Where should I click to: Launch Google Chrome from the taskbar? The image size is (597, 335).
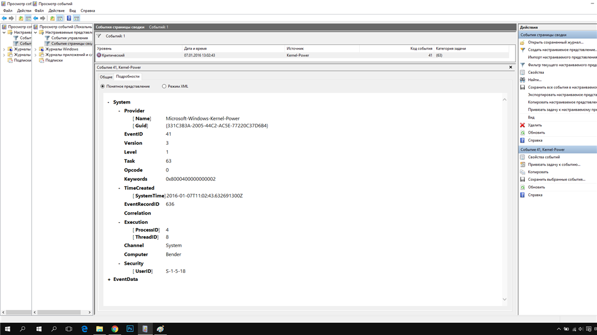[115, 329]
